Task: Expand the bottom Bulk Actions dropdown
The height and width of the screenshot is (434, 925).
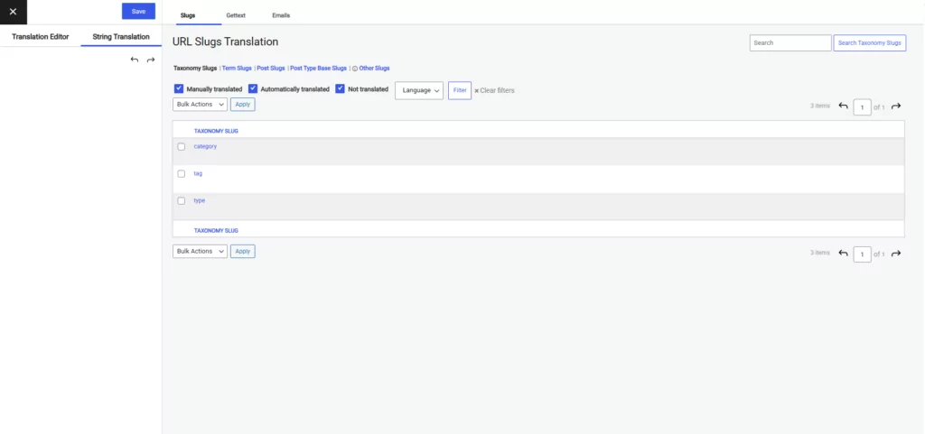Action: pyautogui.click(x=200, y=252)
